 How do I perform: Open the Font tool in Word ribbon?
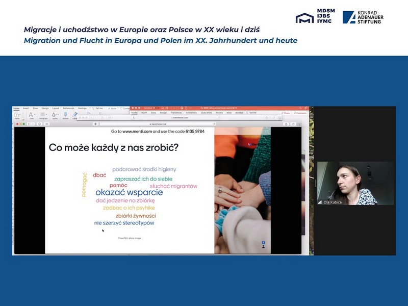(x=31, y=116)
